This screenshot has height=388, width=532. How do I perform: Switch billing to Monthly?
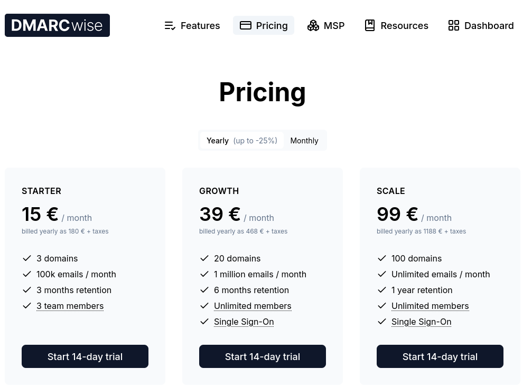304,141
